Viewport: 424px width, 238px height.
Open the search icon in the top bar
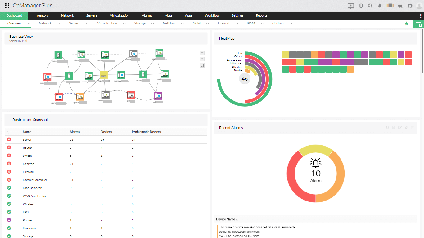370,5
